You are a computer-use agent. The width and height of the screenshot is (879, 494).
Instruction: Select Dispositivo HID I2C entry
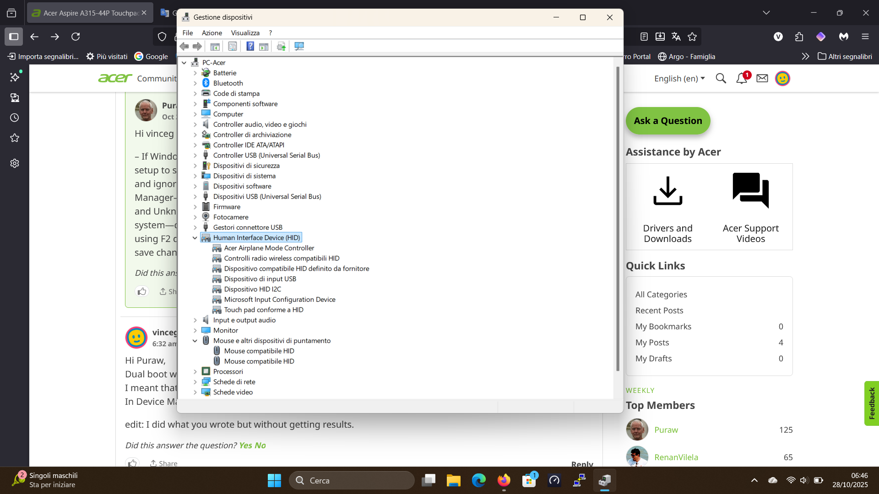click(252, 289)
